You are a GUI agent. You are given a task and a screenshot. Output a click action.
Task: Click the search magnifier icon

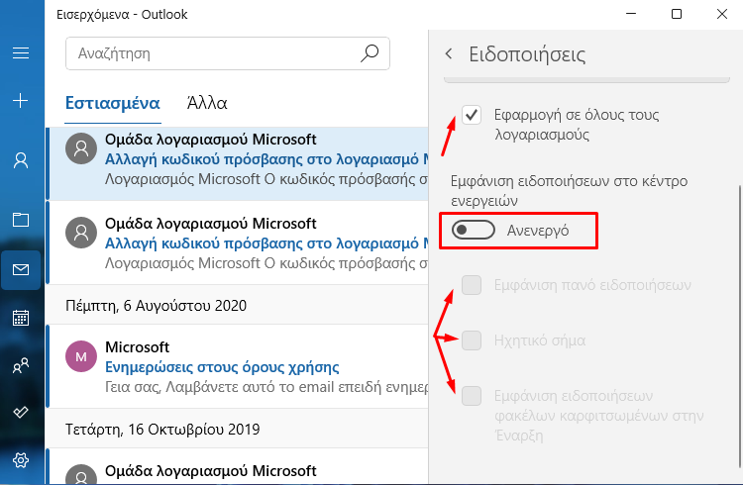[x=370, y=53]
